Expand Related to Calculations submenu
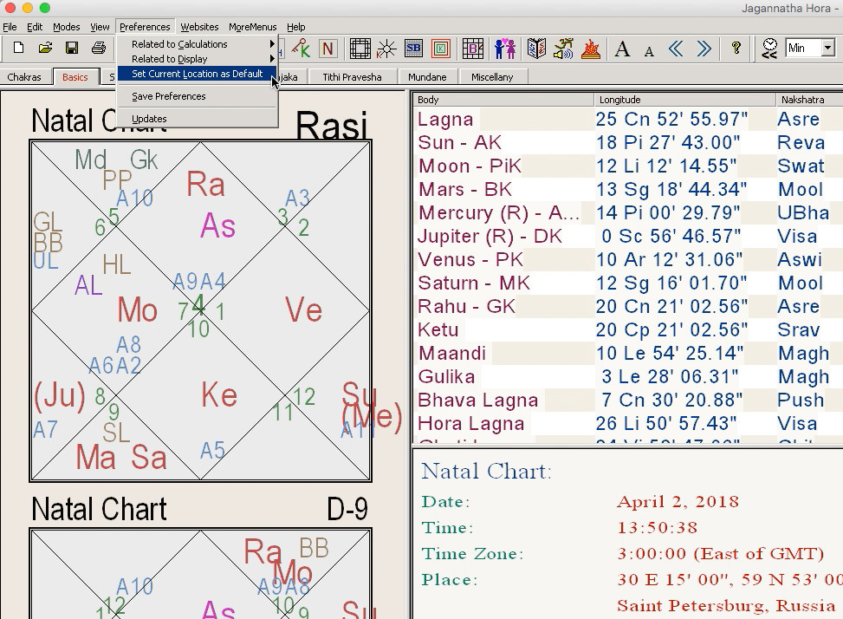Screen dimensions: 843x619 pos(197,44)
